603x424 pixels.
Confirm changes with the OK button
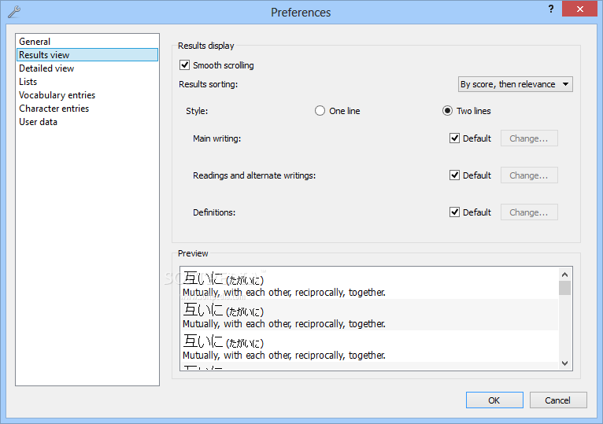[494, 400]
